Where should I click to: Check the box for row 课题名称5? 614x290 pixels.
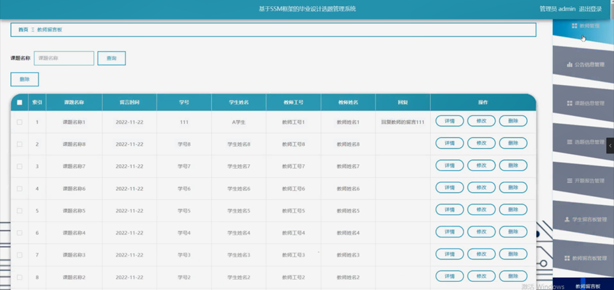19,211
